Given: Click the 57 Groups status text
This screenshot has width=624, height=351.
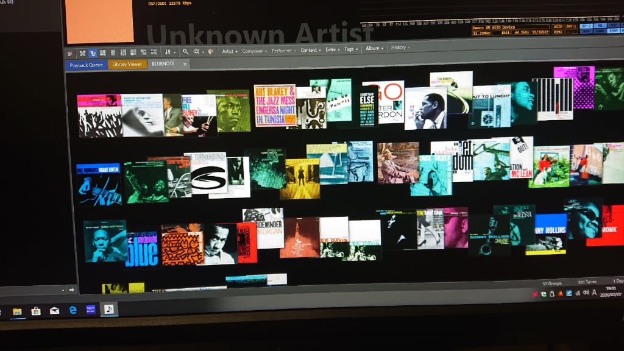Looking at the screenshot, I should click(552, 284).
